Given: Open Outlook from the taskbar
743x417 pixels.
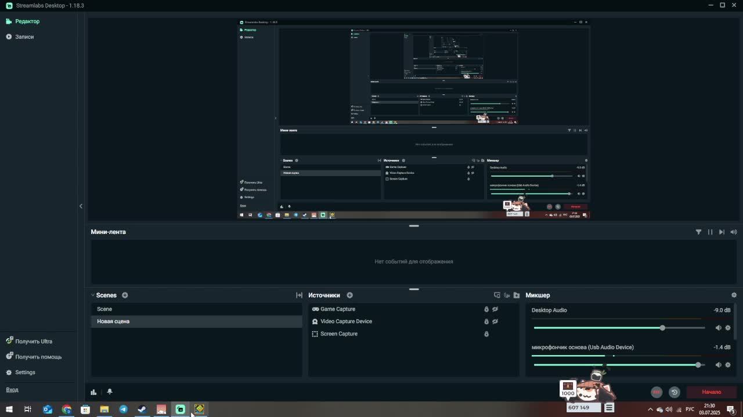Looking at the screenshot, I should coord(48,409).
